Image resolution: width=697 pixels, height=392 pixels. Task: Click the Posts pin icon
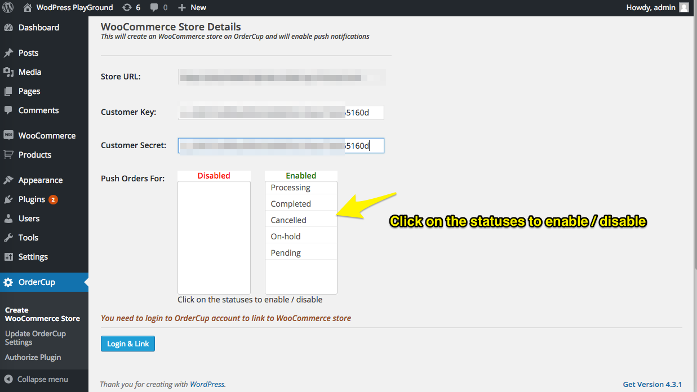8,53
